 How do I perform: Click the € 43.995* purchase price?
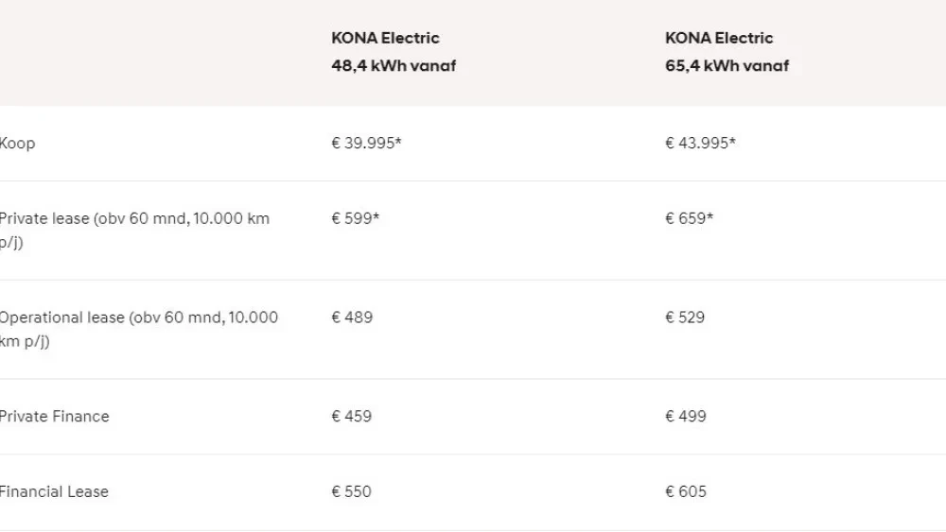tap(700, 144)
